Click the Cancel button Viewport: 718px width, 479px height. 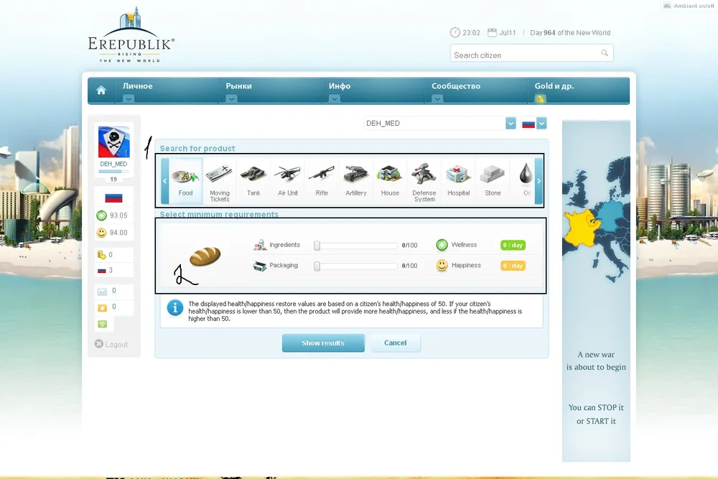pos(395,343)
